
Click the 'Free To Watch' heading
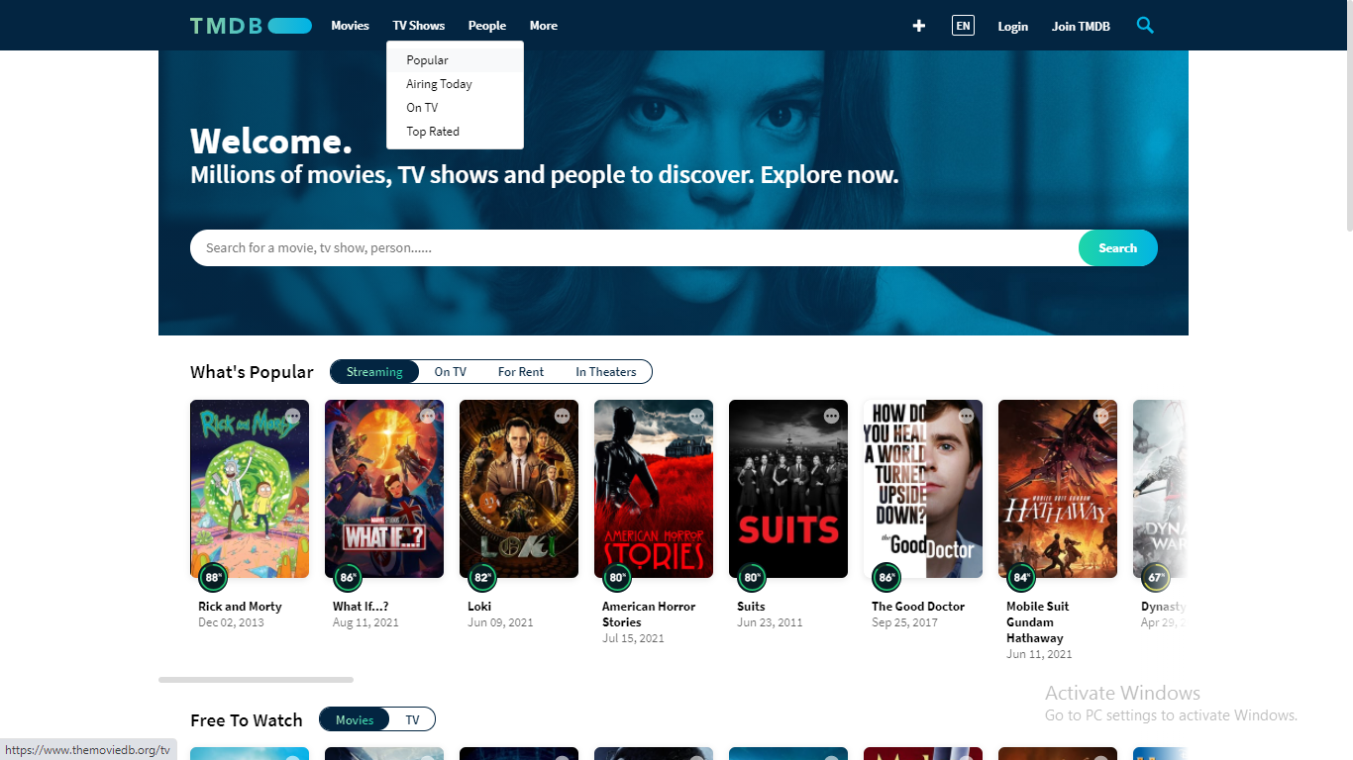click(247, 720)
